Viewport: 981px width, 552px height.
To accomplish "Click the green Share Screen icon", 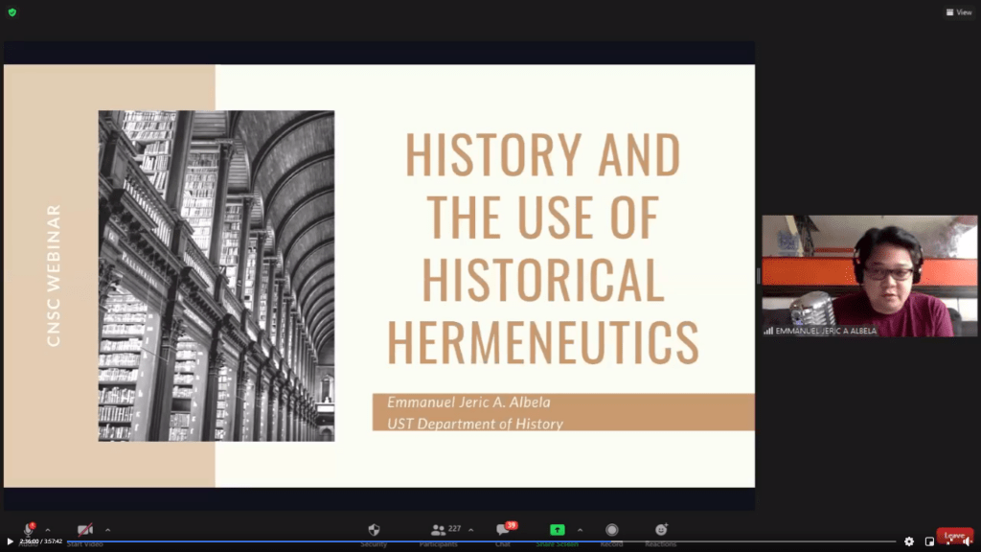I will pos(557,529).
